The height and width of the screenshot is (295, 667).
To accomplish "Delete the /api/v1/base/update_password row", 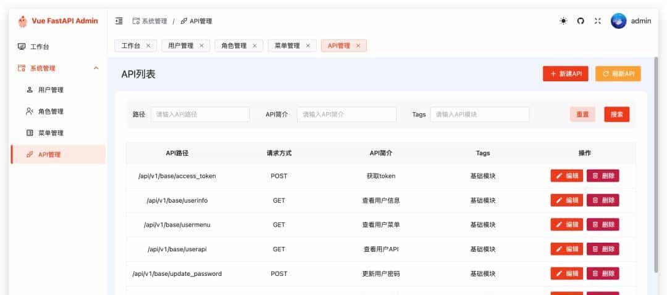I will click(x=603, y=274).
